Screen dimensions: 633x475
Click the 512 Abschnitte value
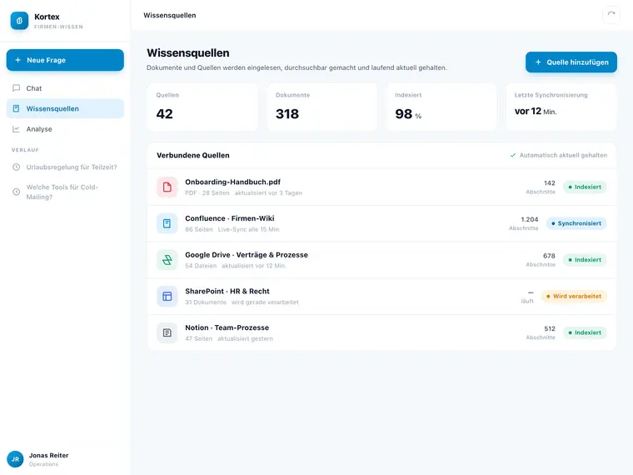(541, 332)
